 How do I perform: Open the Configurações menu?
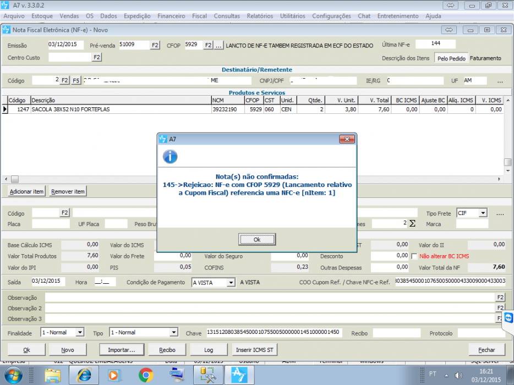pyautogui.click(x=331, y=16)
